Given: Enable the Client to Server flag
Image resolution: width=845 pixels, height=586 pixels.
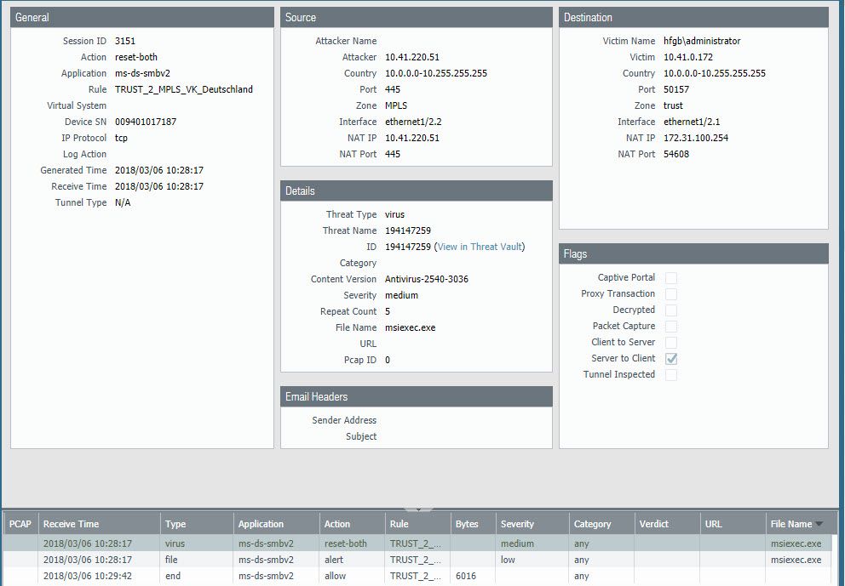Looking at the screenshot, I should click(x=671, y=343).
